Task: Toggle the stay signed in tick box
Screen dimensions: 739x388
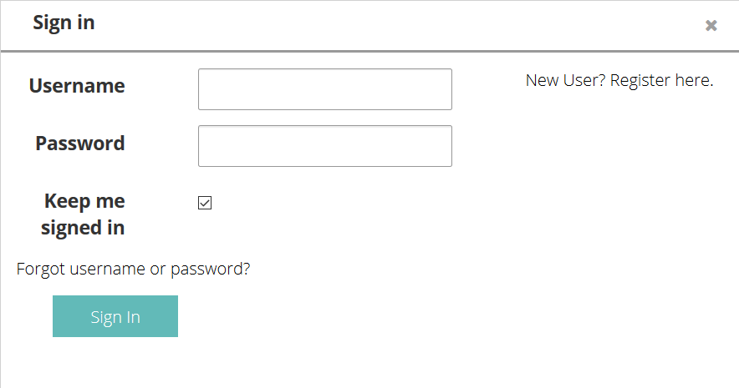Action: click(205, 203)
